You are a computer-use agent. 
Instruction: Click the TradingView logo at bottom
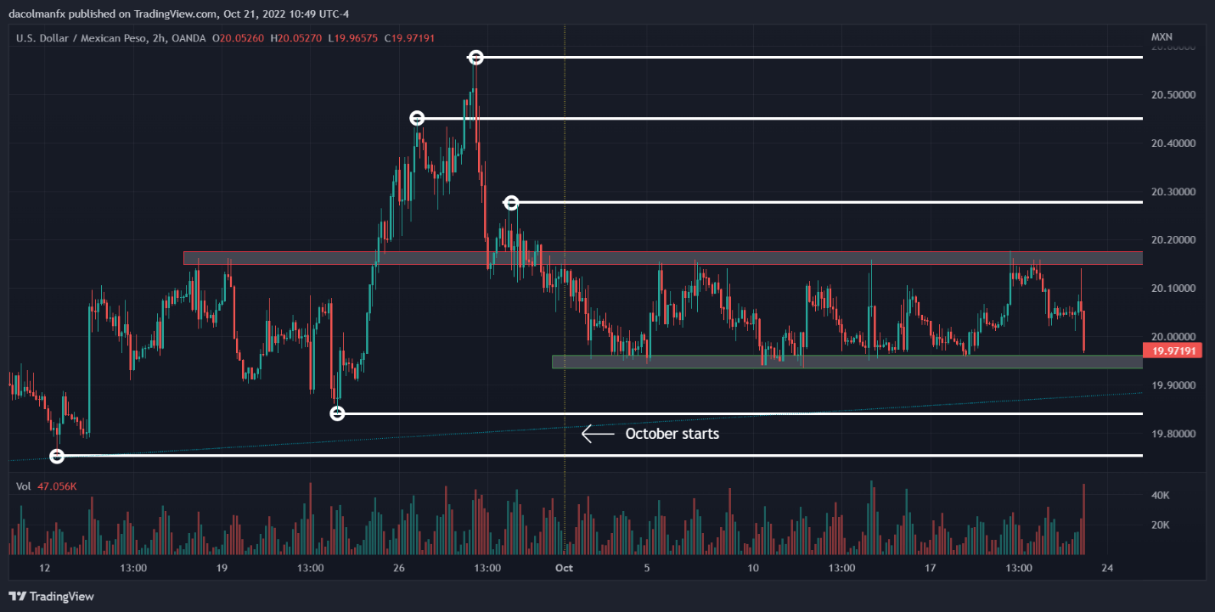click(x=51, y=597)
